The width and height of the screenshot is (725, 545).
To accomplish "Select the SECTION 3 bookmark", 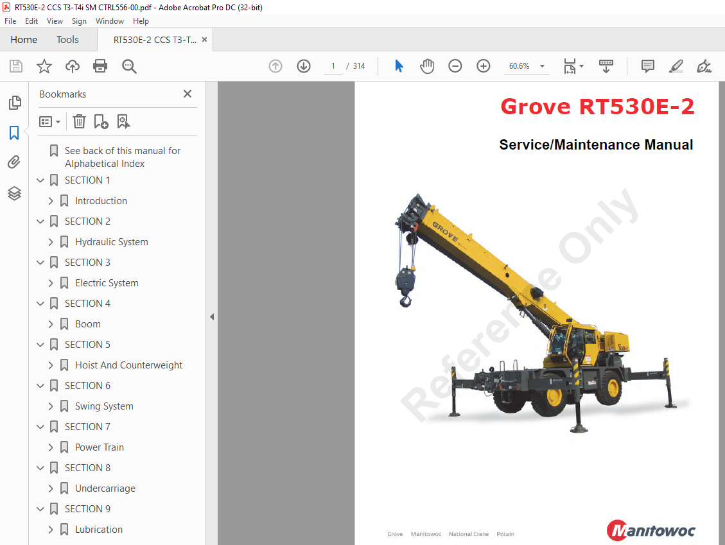I will pyautogui.click(x=87, y=263).
